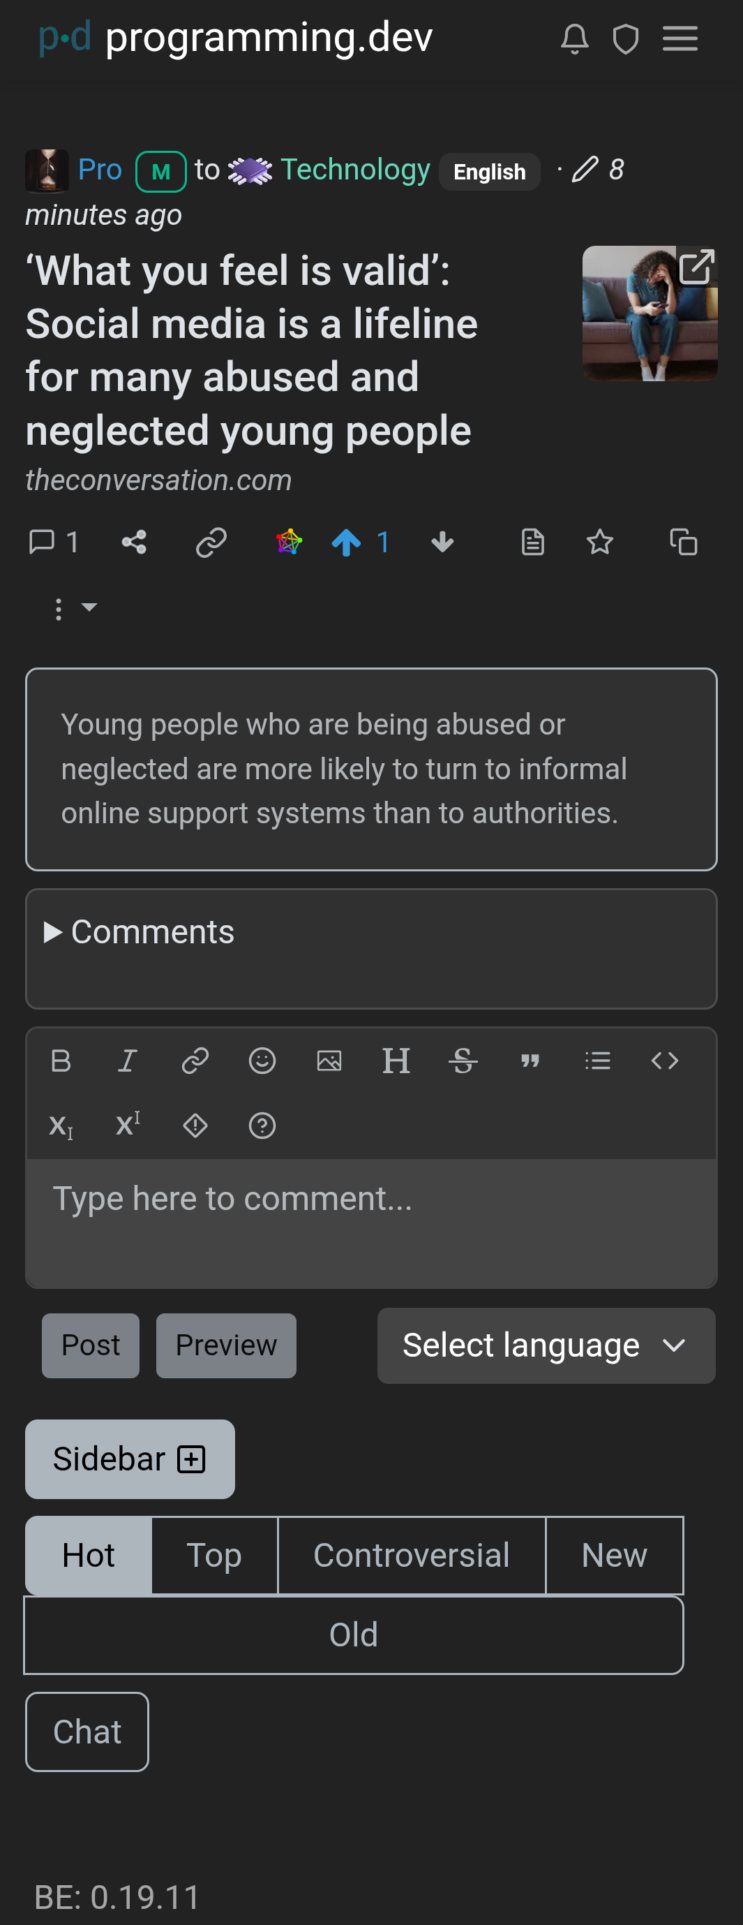Image resolution: width=743 pixels, height=1925 pixels.
Task: Open the fediverse link icon
Action: click(289, 543)
